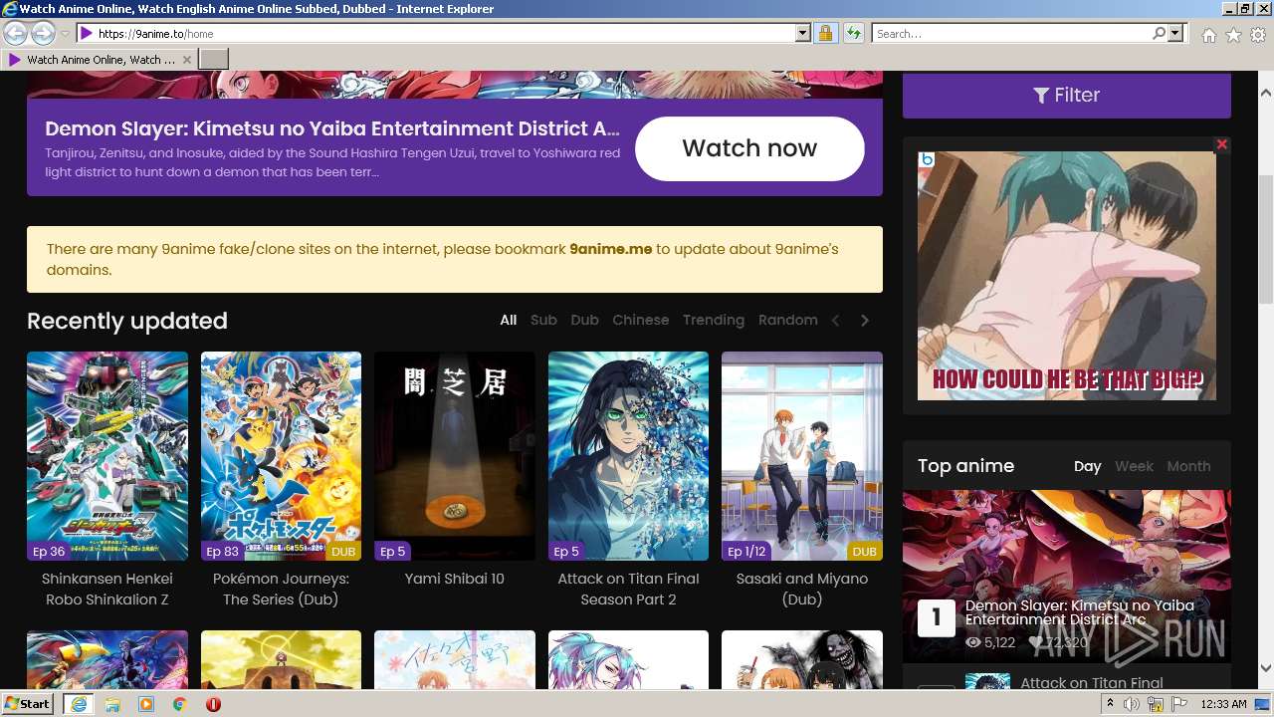
Task: Select the Random tab
Action: coord(788,320)
